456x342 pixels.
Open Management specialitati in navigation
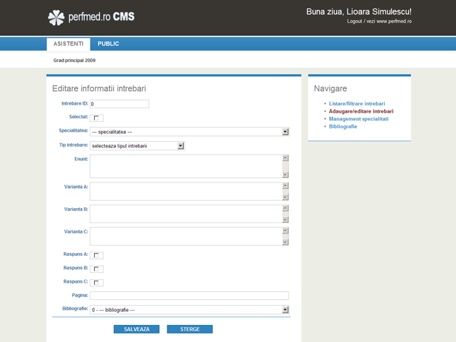pos(358,119)
